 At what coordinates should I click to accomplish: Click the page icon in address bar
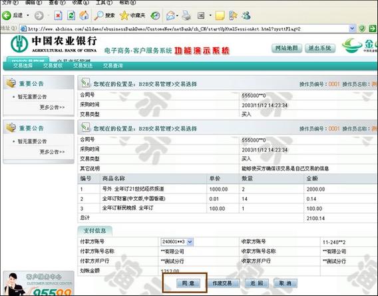(x=24, y=29)
